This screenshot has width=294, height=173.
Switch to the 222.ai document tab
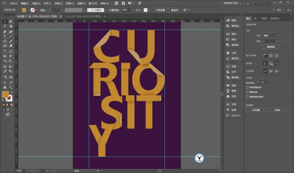click(x=83, y=17)
